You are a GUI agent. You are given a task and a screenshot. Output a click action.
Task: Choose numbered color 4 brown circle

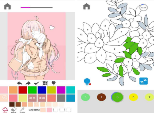tap(101, 97)
